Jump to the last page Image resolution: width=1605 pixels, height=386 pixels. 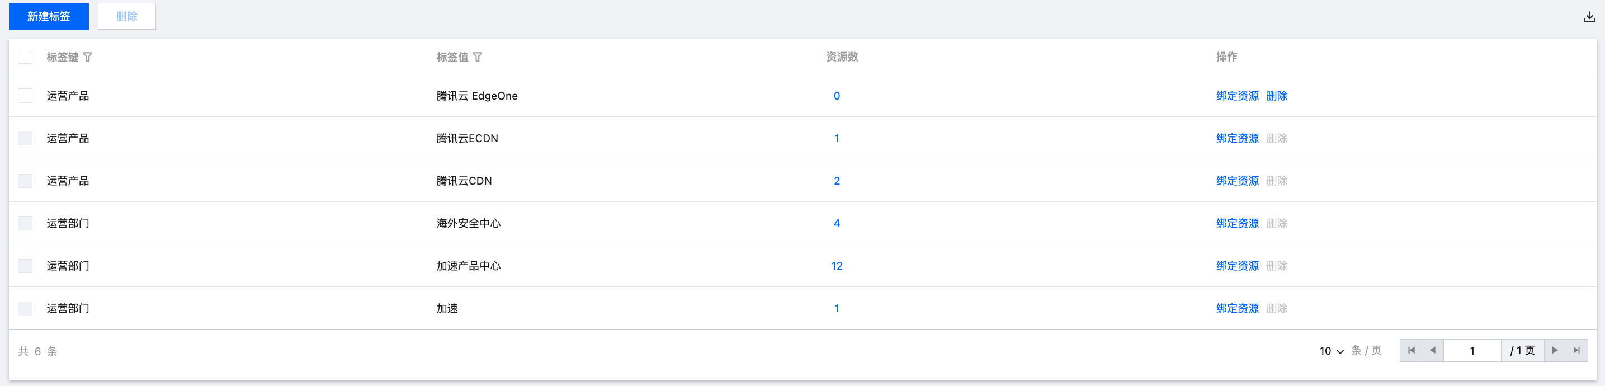[1576, 350]
